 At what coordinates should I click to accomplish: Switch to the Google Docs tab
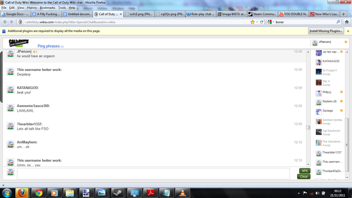click(15, 14)
